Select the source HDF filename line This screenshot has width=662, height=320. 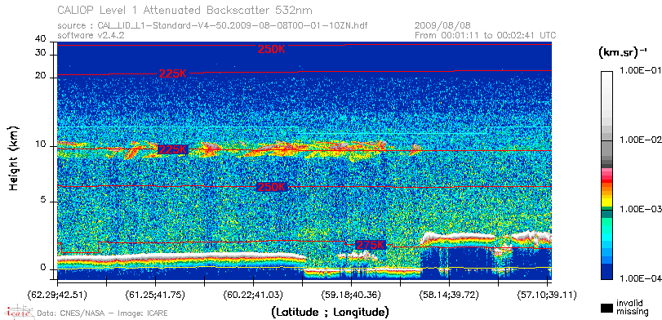(212, 26)
